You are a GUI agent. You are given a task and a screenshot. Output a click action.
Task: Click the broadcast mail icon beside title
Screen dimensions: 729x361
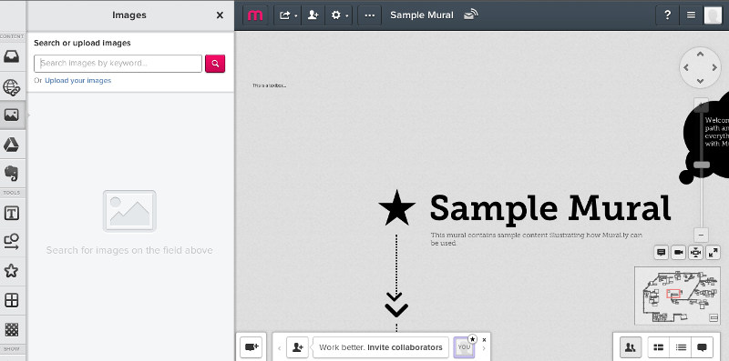(470, 15)
